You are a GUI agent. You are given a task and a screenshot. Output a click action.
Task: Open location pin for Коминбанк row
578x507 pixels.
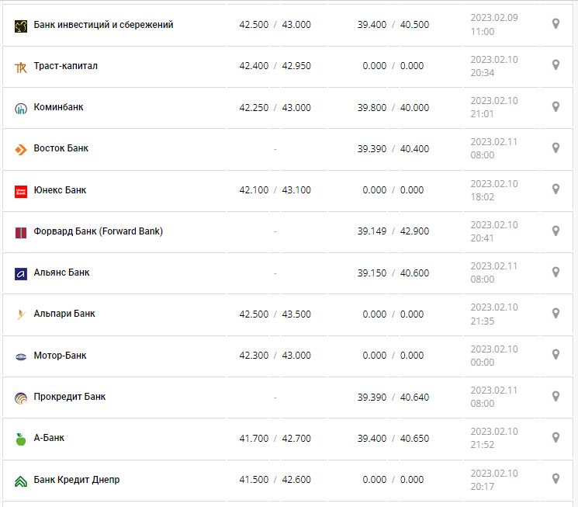point(556,106)
